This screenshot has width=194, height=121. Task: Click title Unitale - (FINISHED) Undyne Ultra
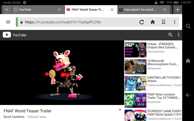pos(163,46)
